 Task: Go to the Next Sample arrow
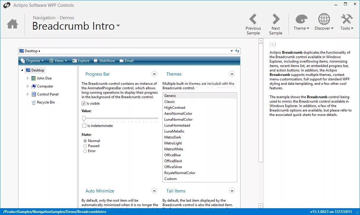[276, 19]
